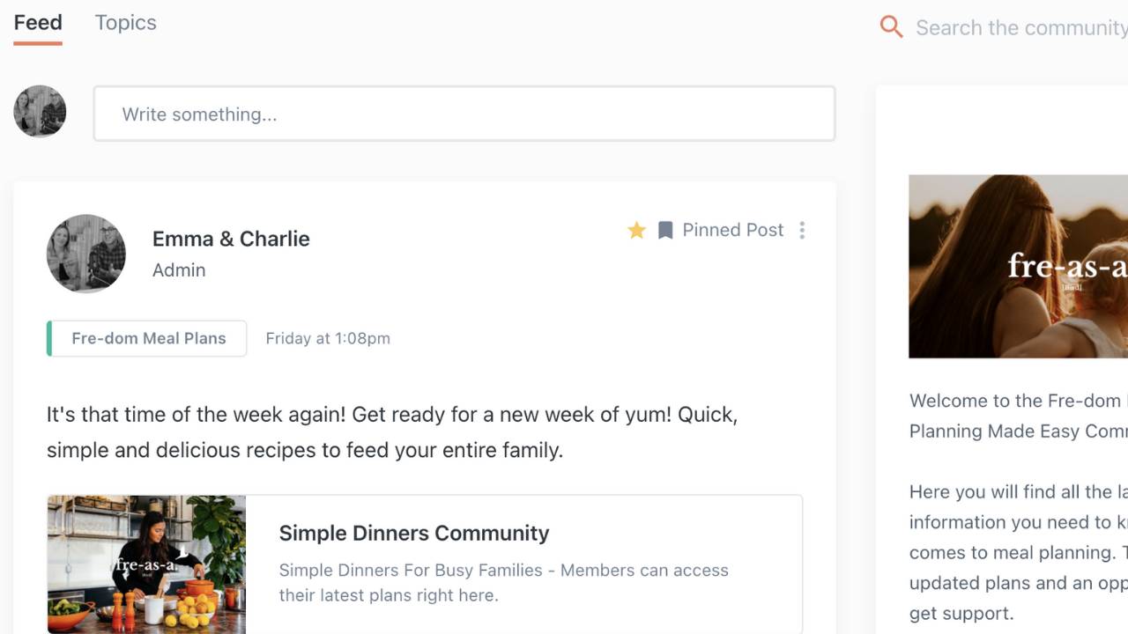Image resolution: width=1128 pixels, height=634 pixels.
Task: Click the Simple Dinners kitchen thumbnail image
Action: pyautogui.click(x=146, y=564)
